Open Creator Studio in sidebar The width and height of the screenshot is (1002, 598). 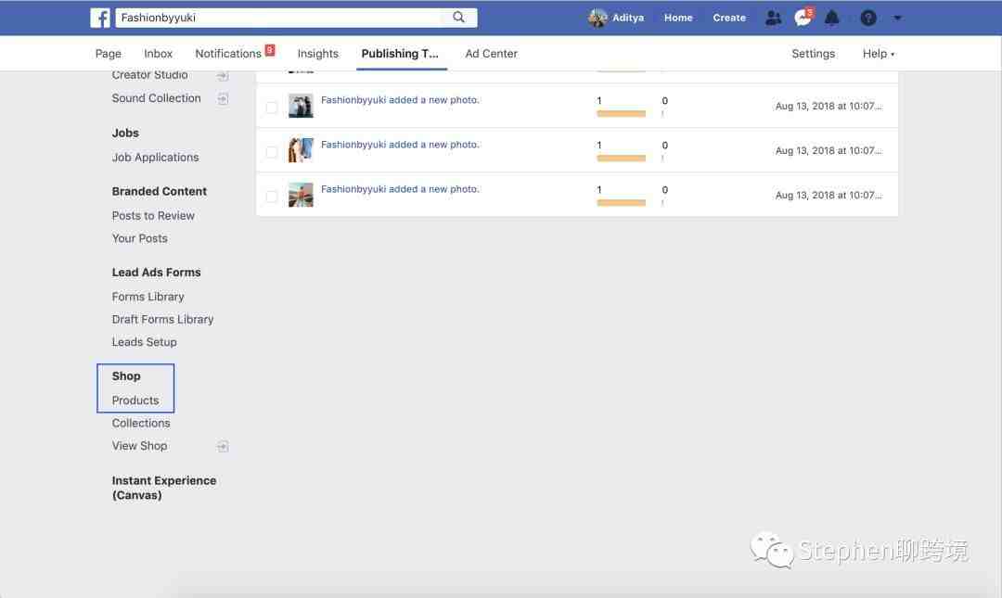click(149, 75)
